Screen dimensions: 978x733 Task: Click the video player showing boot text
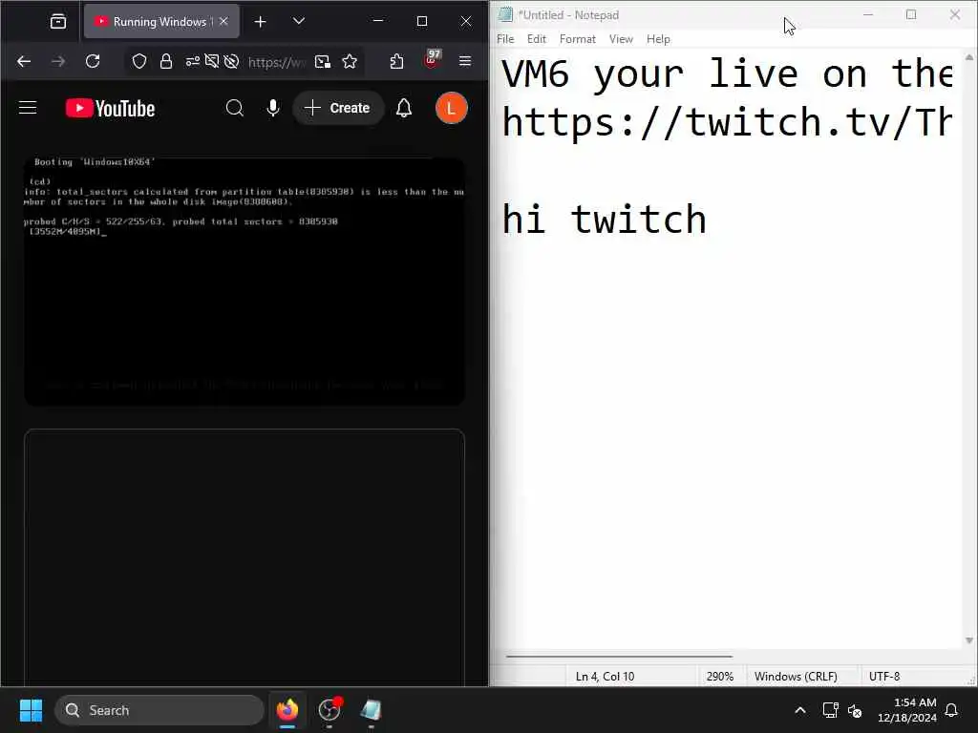[244, 281]
